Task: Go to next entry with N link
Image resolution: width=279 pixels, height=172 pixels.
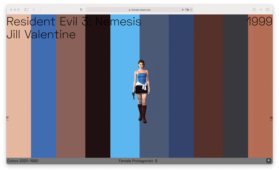Action: 271,118
